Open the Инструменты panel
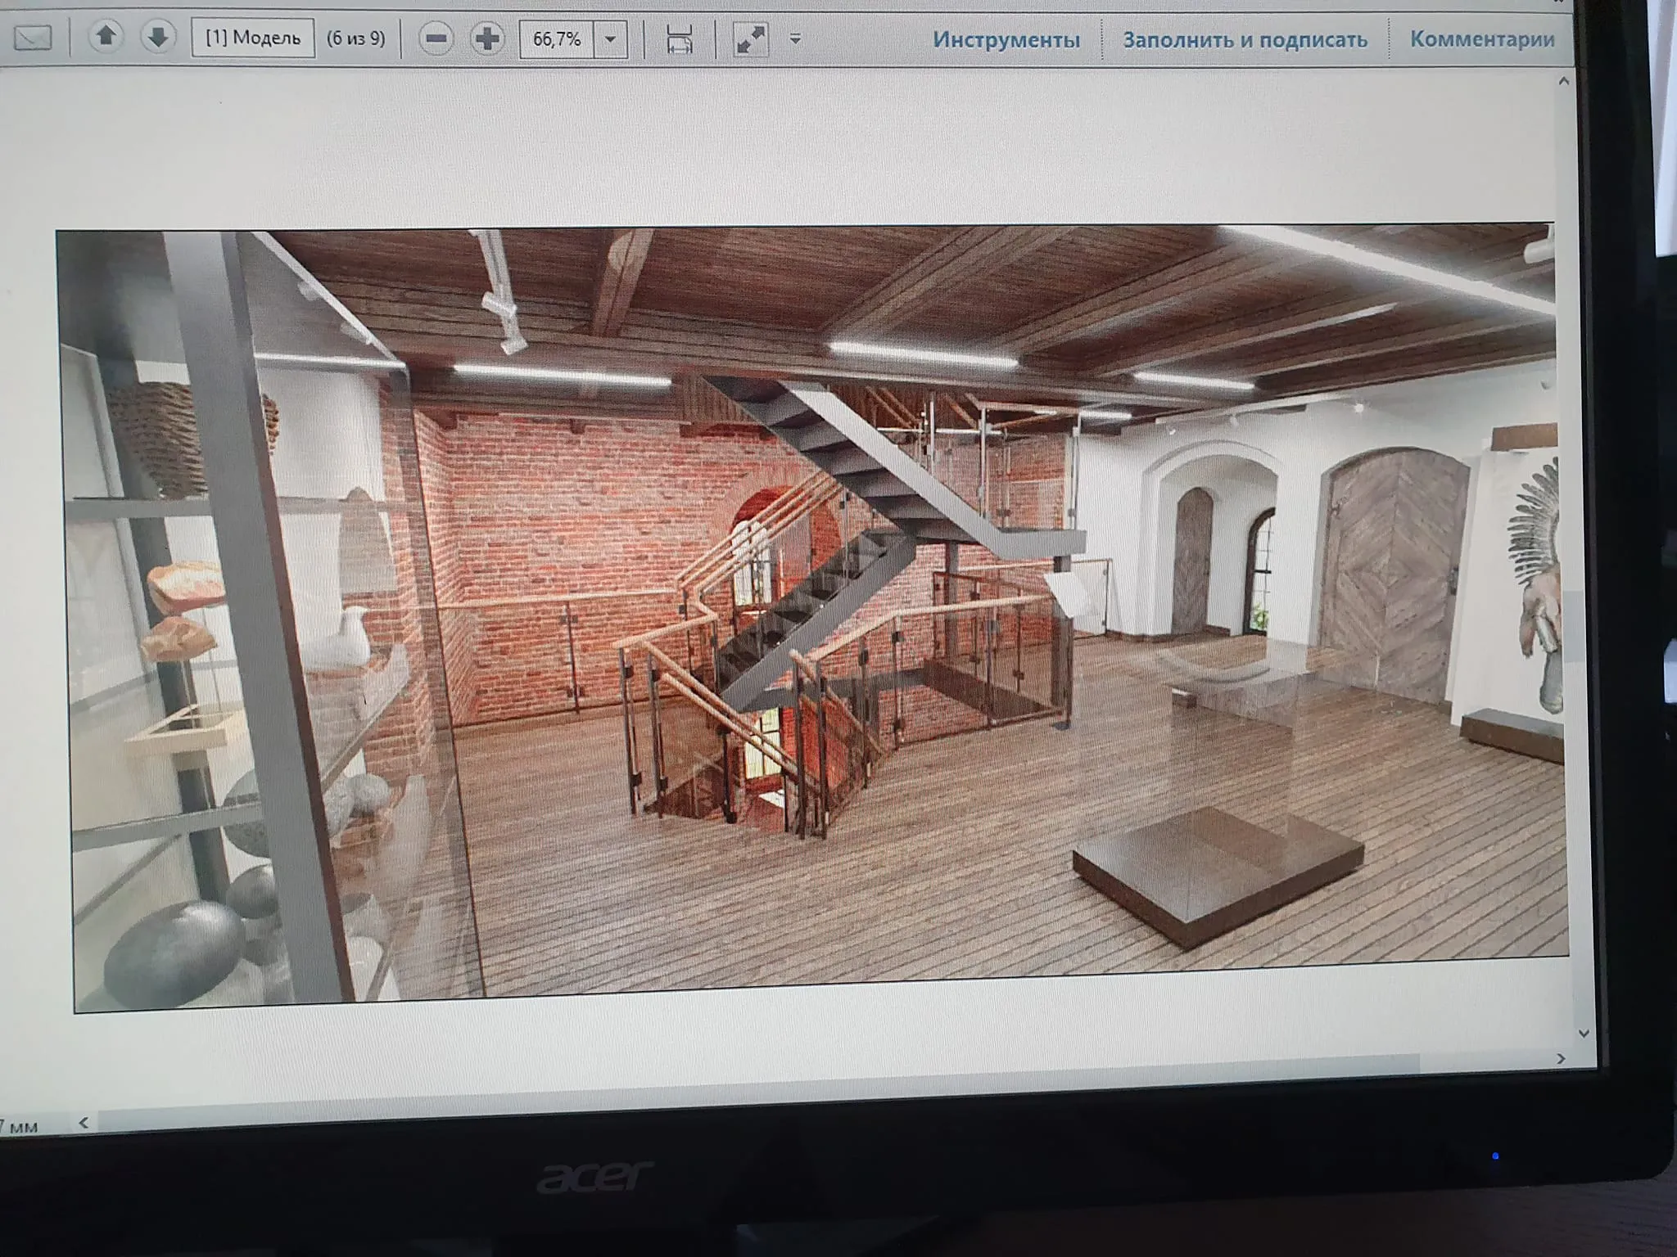1677x1257 pixels. point(1006,39)
